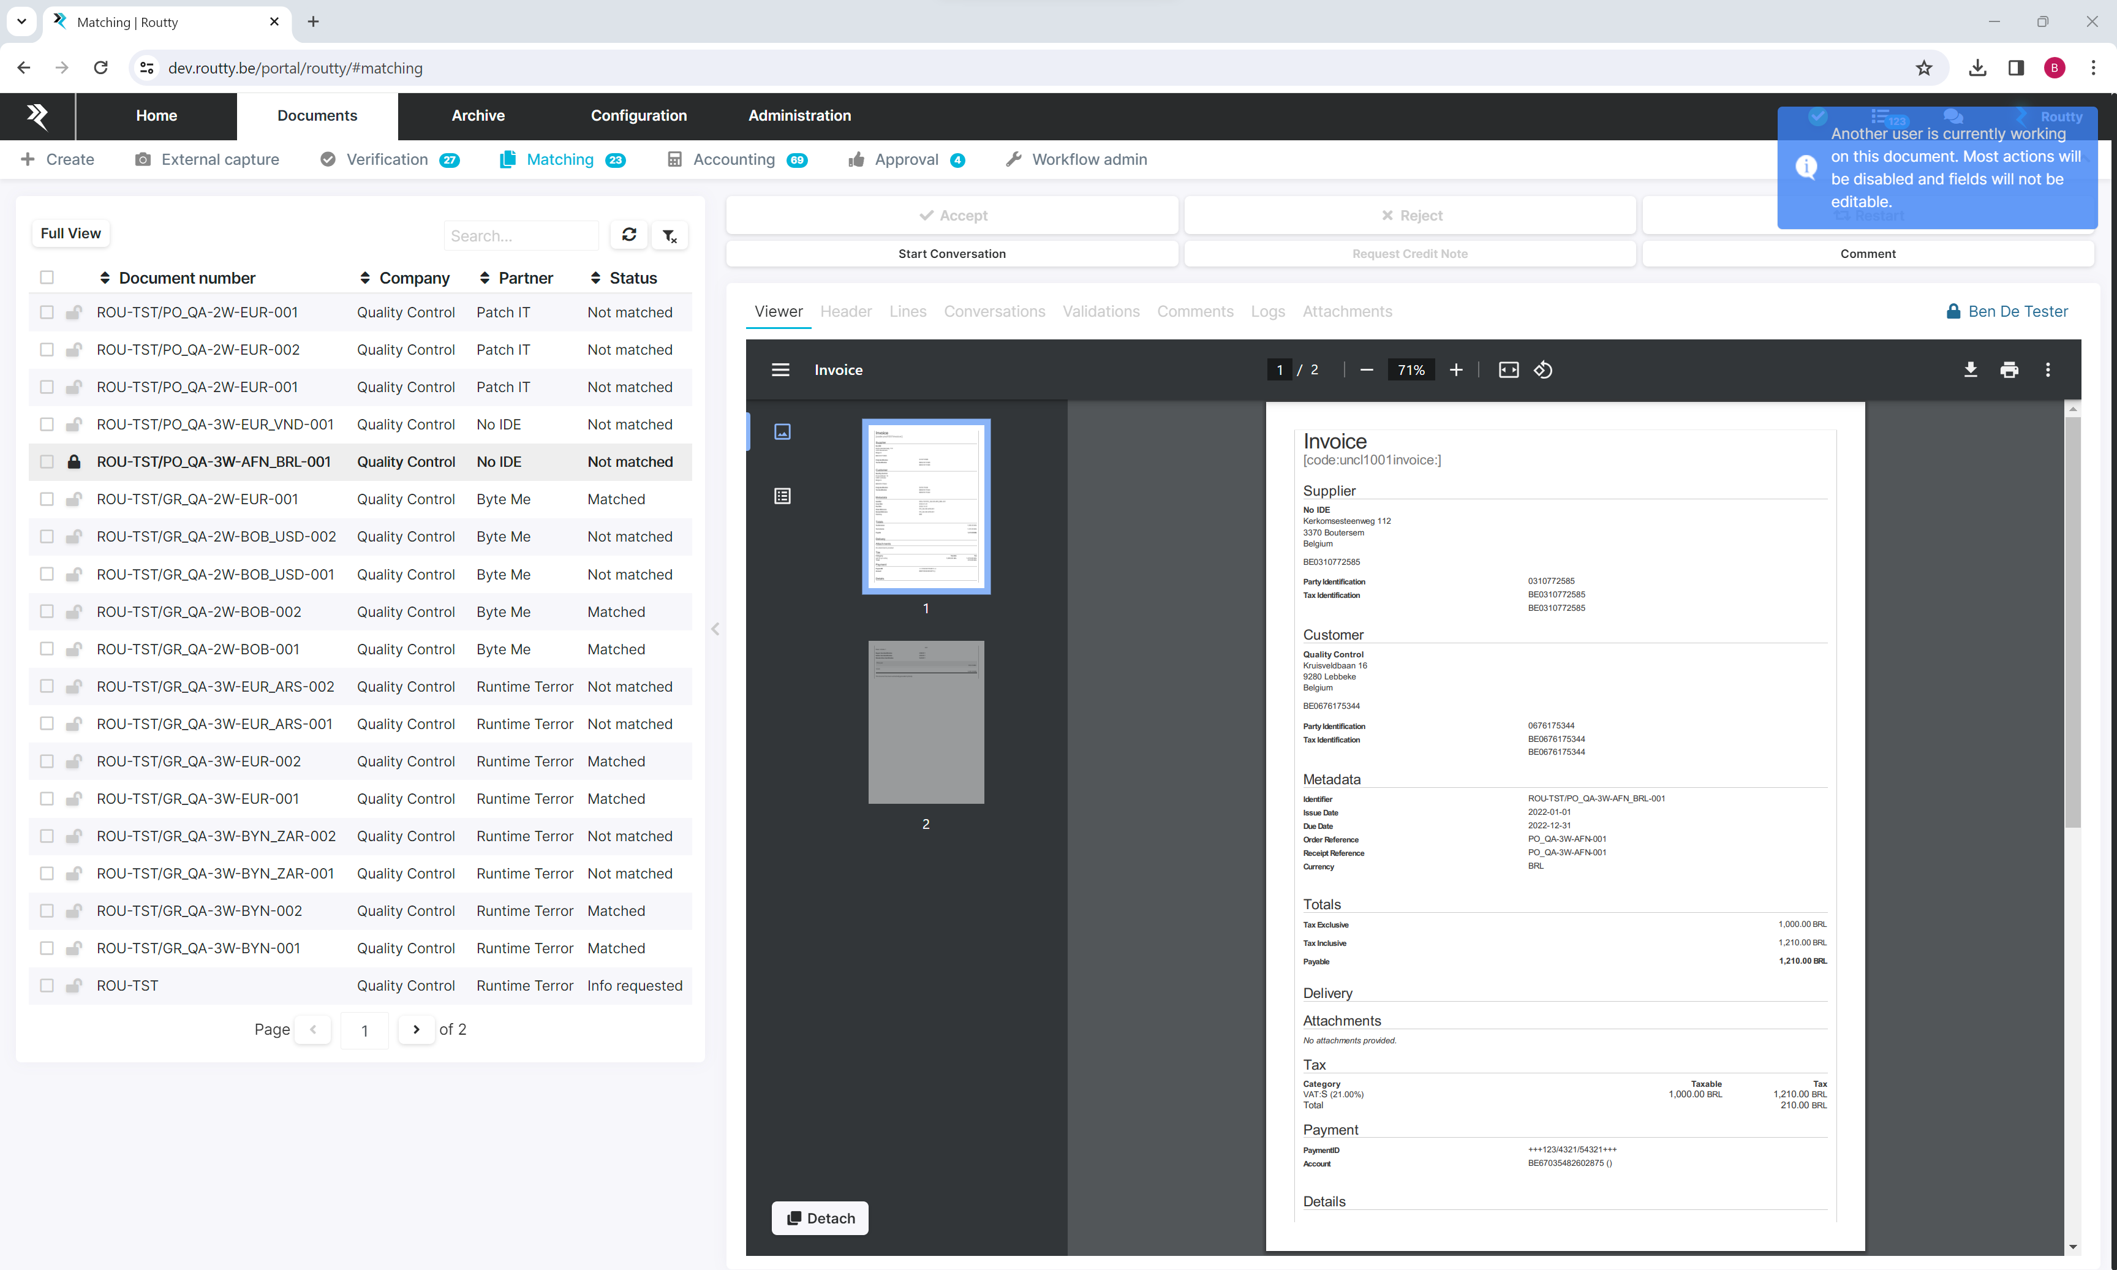
Task: Print the invoice from PDF viewer
Action: pyautogui.click(x=2009, y=369)
